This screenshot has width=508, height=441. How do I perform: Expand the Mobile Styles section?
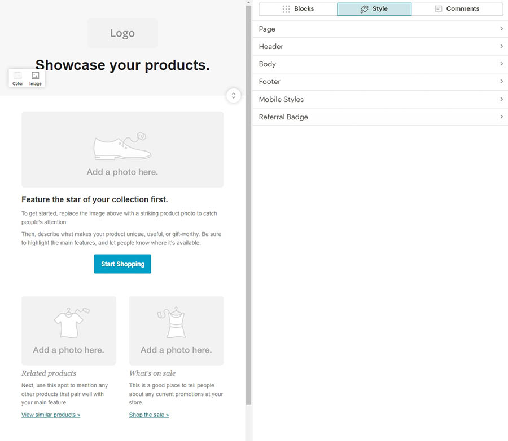pos(381,99)
